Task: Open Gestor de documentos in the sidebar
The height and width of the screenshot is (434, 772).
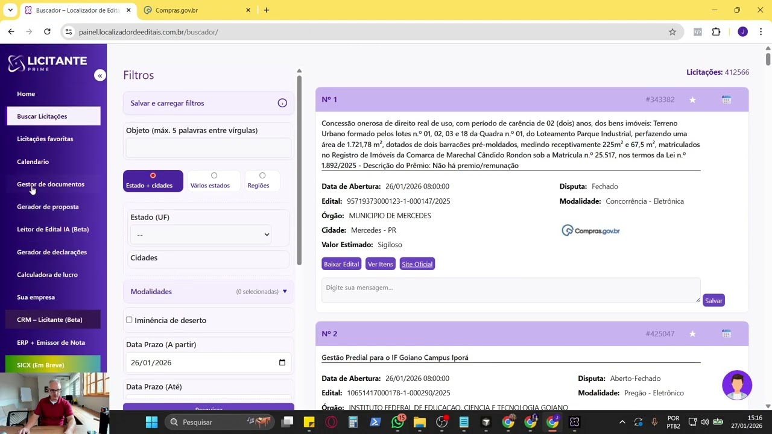Action: 51,184
